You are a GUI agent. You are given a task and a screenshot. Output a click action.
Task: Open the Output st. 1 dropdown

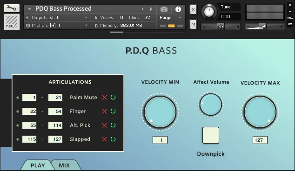[86, 18]
